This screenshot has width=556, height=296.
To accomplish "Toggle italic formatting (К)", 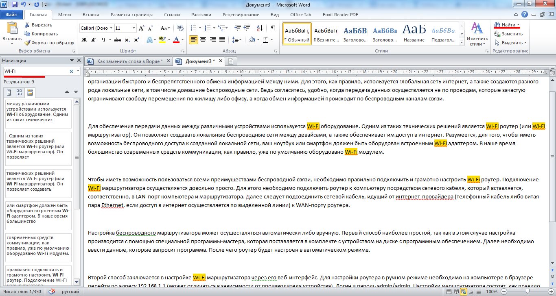I will pyautogui.click(x=94, y=40).
